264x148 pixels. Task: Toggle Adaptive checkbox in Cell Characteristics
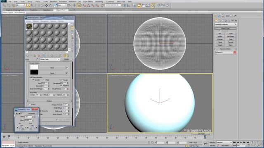point(61,86)
